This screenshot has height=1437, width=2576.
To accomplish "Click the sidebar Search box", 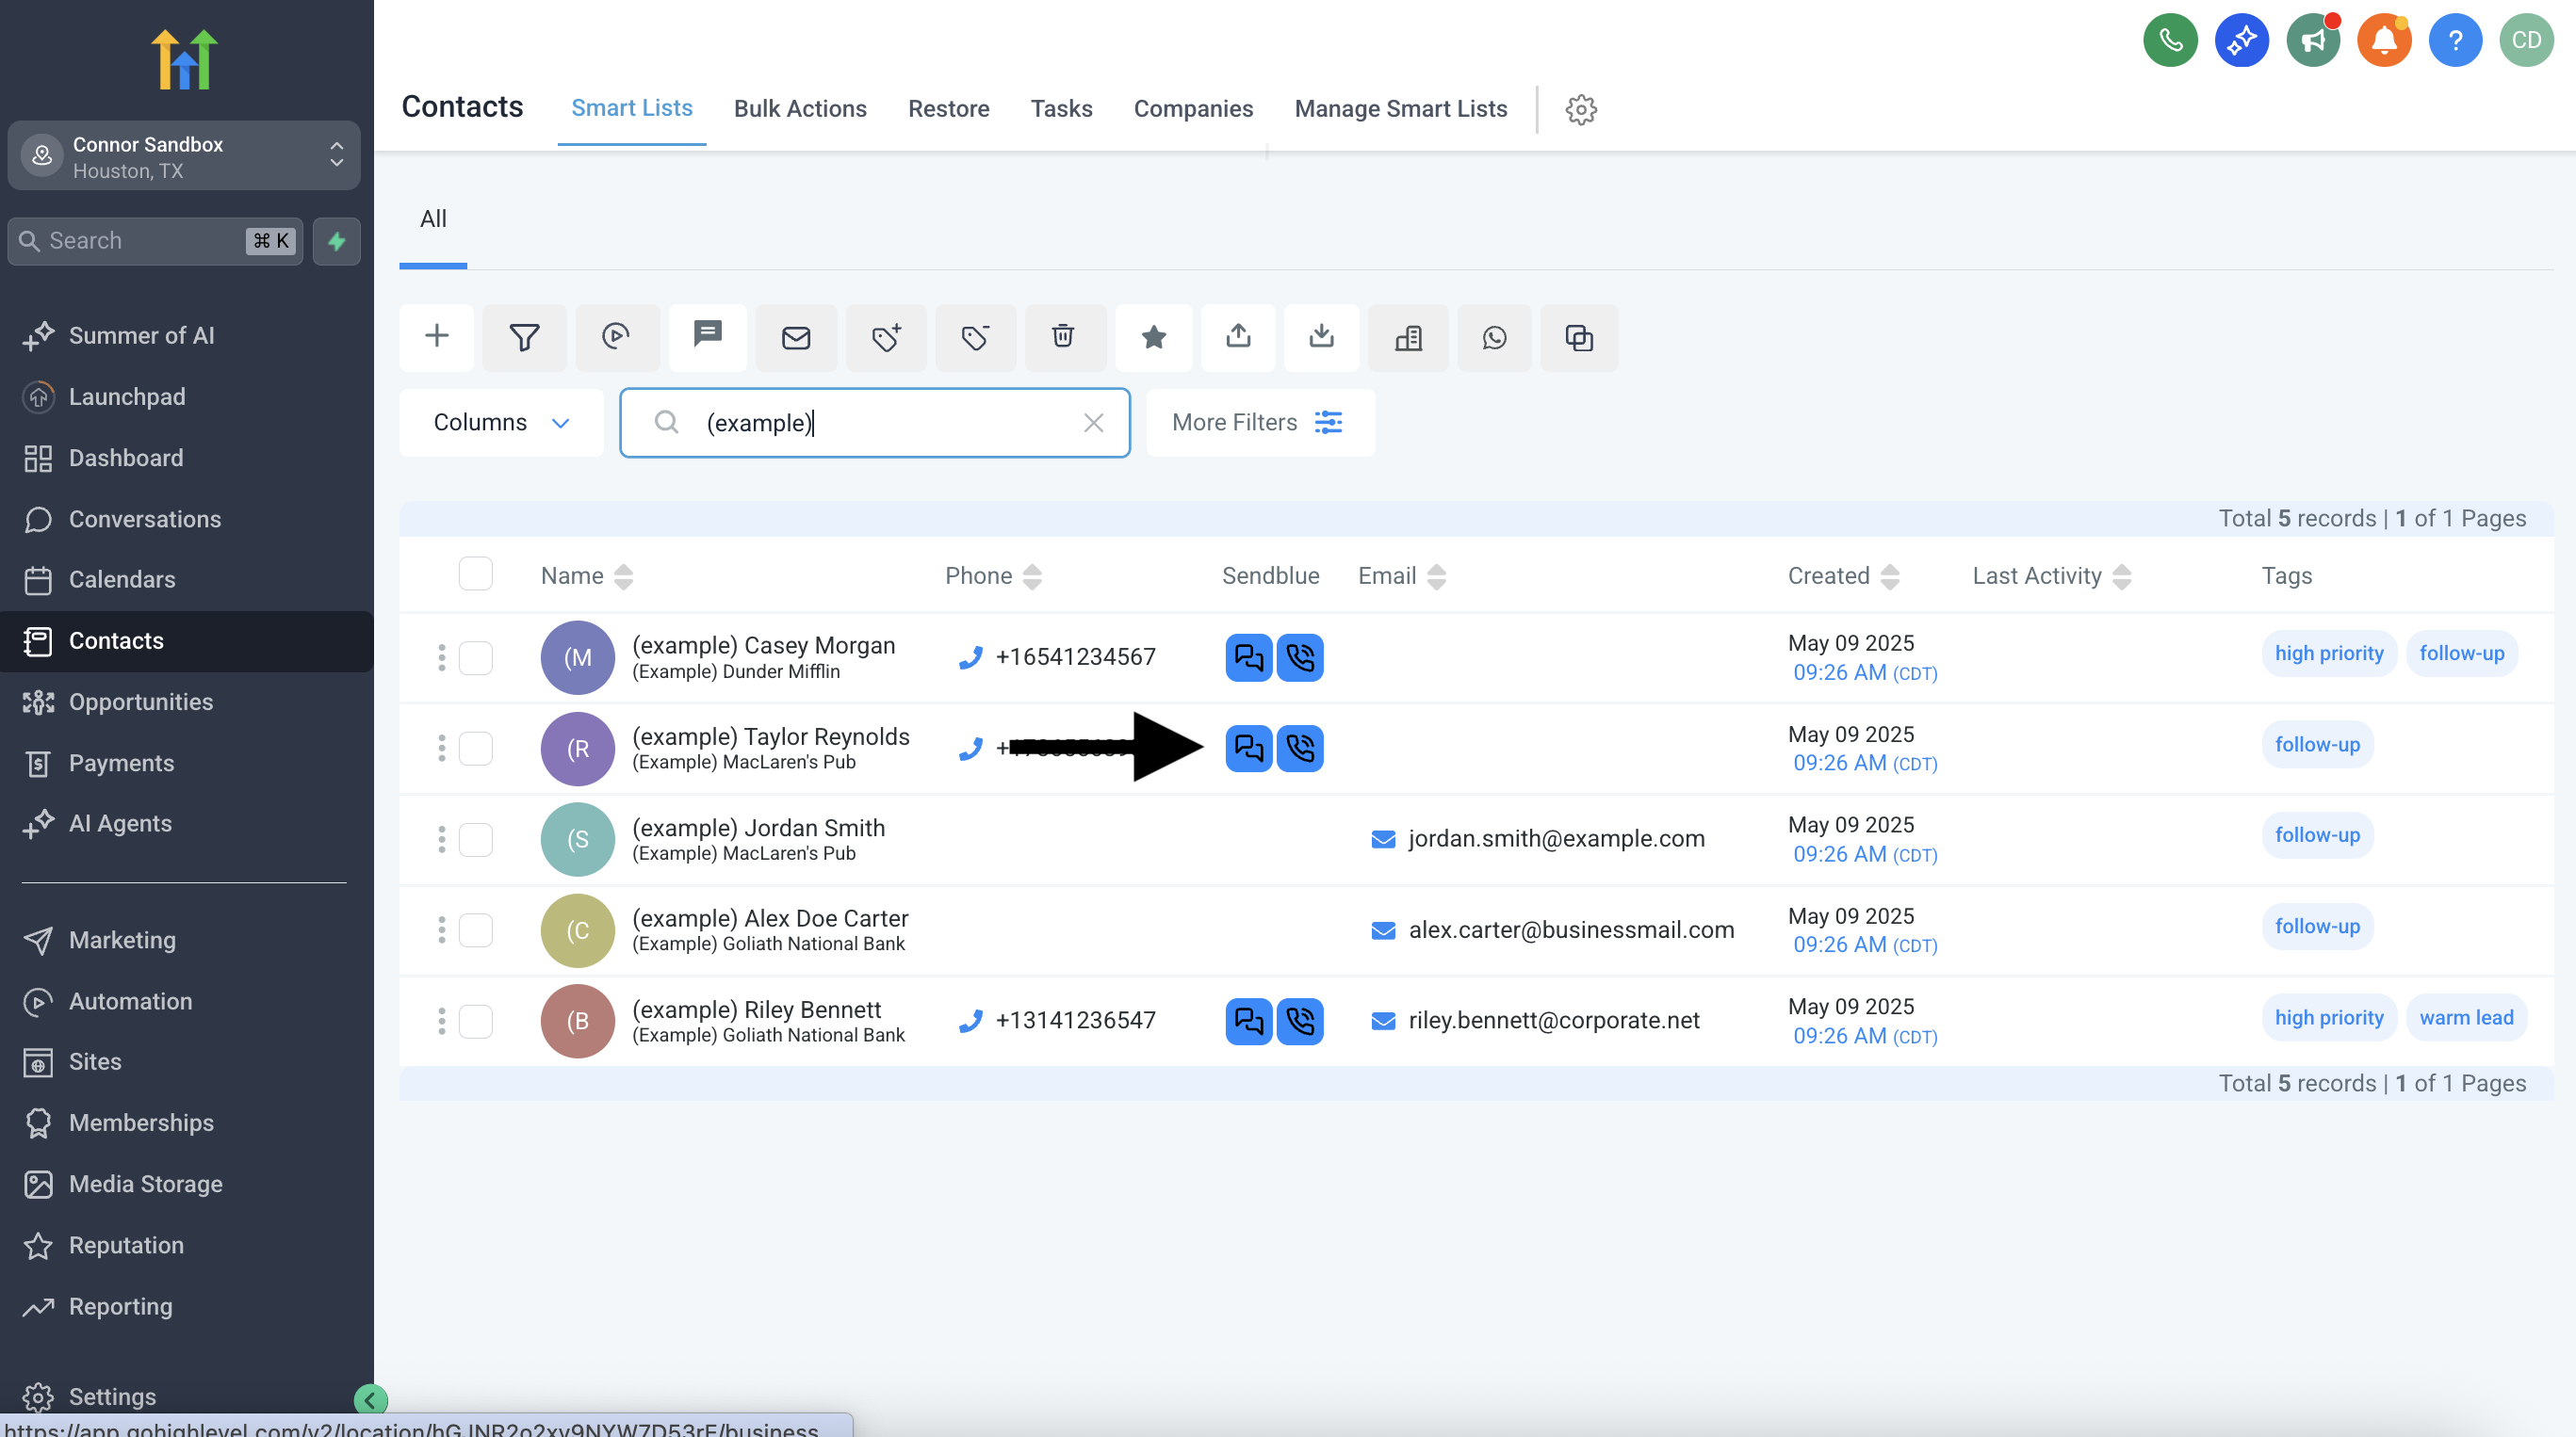I will point(155,241).
